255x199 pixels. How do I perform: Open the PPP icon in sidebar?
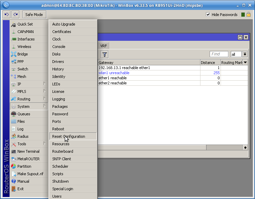(14, 62)
